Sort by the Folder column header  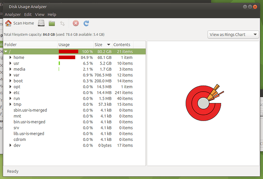30,45
